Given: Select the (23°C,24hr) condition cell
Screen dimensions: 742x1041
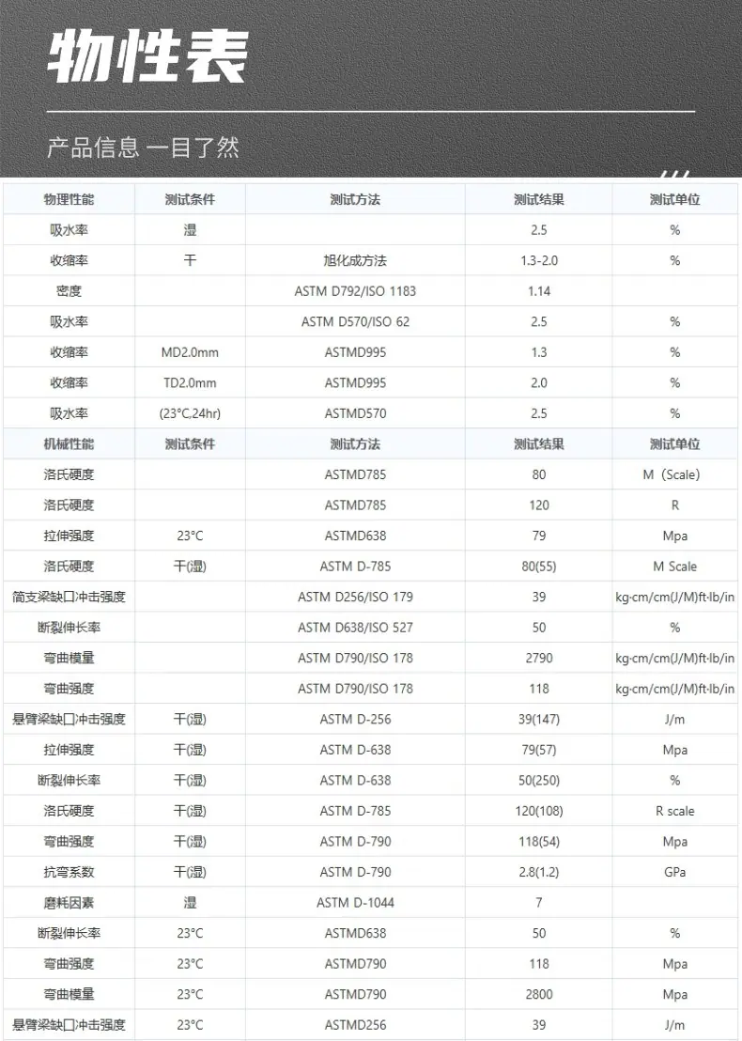Looking at the screenshot, I should click(x=190, y=413).
